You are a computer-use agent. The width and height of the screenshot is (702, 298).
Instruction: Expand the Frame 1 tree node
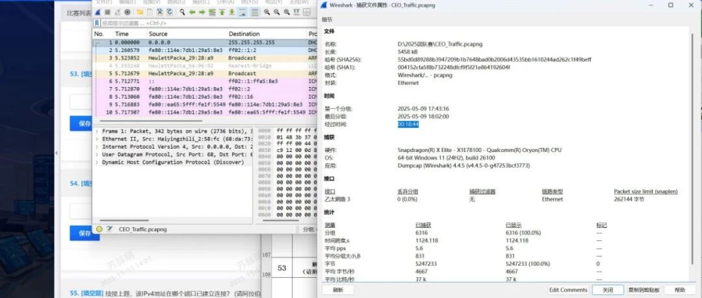click(97, 132)
